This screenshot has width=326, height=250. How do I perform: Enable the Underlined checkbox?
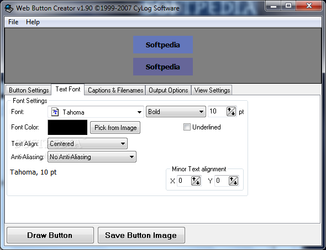[x=187, y=127]
